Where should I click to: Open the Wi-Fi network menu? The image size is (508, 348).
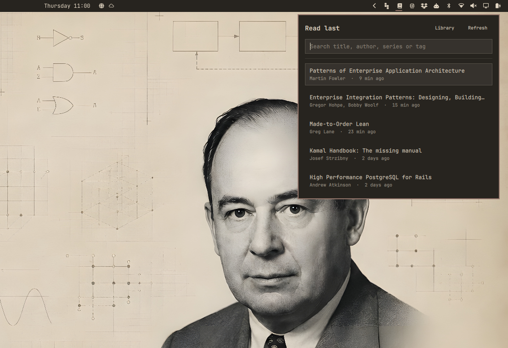(461, 6)
